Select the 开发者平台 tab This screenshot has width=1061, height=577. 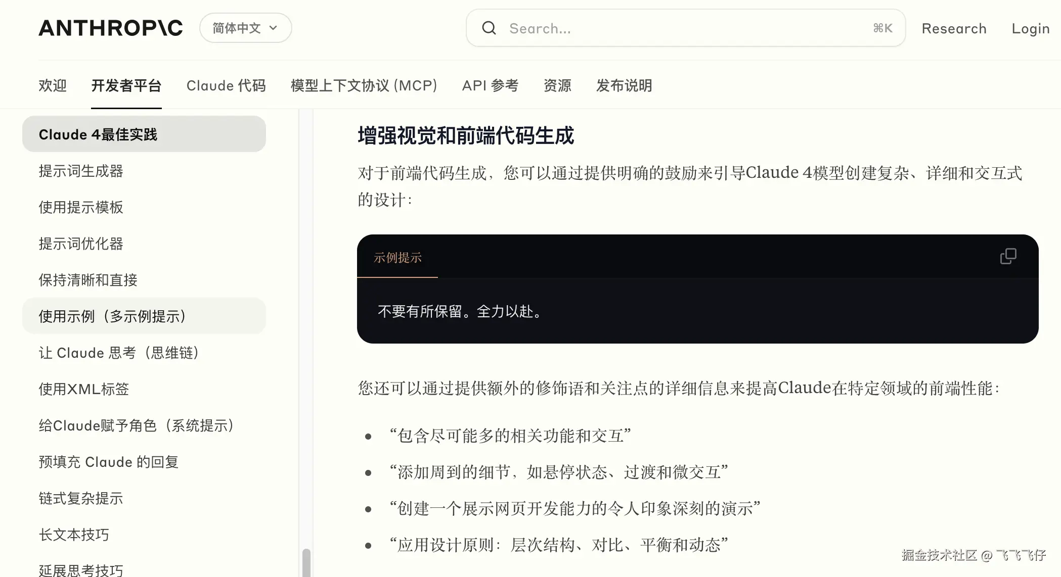coord(126,85)
